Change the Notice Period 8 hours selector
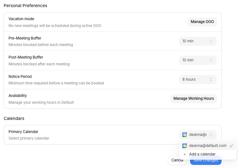238x168 pixels. point(198,80)
